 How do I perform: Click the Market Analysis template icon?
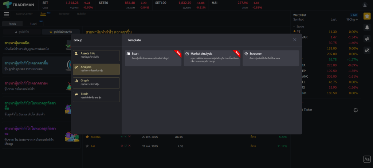pyautogui.click(x=187, y=54)
